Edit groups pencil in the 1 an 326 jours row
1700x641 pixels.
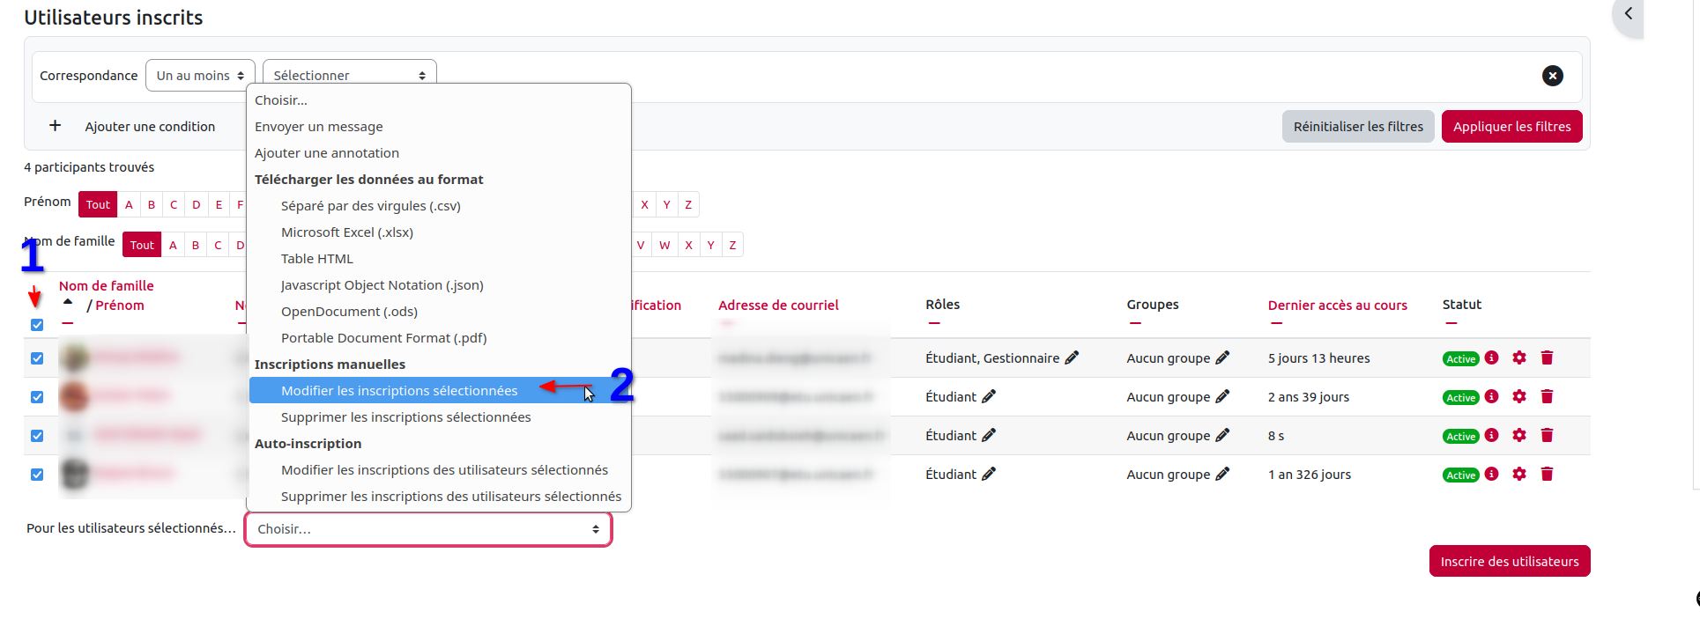pos(1222,474)
